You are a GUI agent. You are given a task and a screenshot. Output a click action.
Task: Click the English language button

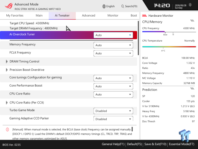(x=109, y=6)
